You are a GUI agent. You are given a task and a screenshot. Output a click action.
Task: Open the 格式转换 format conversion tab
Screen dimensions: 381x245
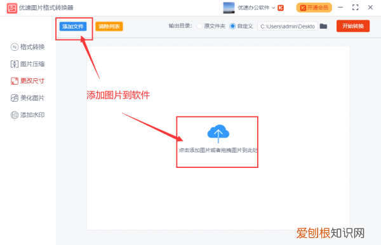point(28,46)
